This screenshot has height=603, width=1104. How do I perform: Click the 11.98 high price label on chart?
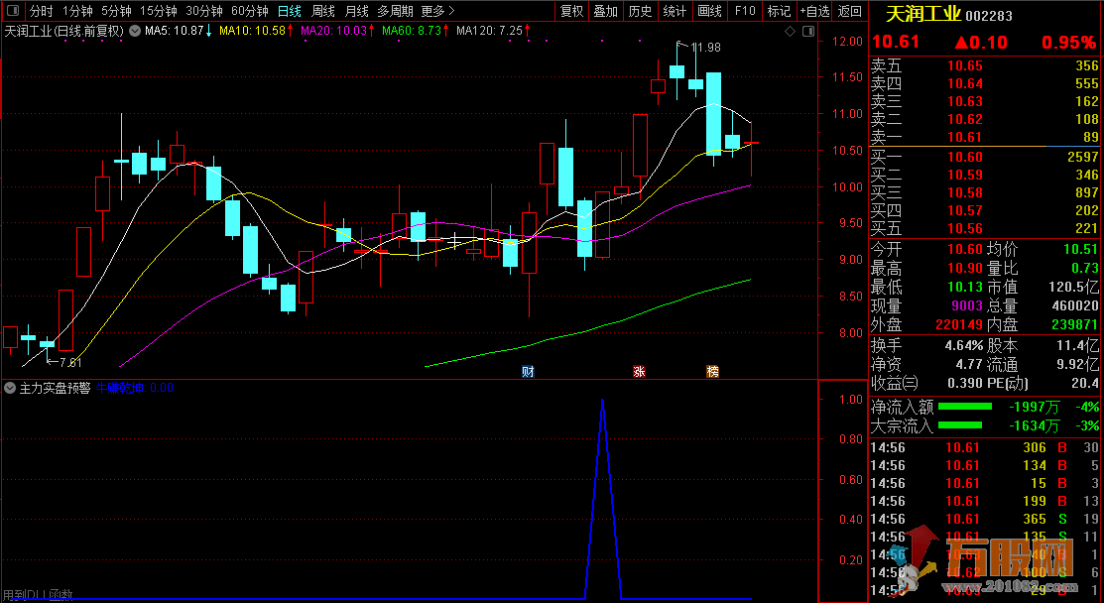705,48
